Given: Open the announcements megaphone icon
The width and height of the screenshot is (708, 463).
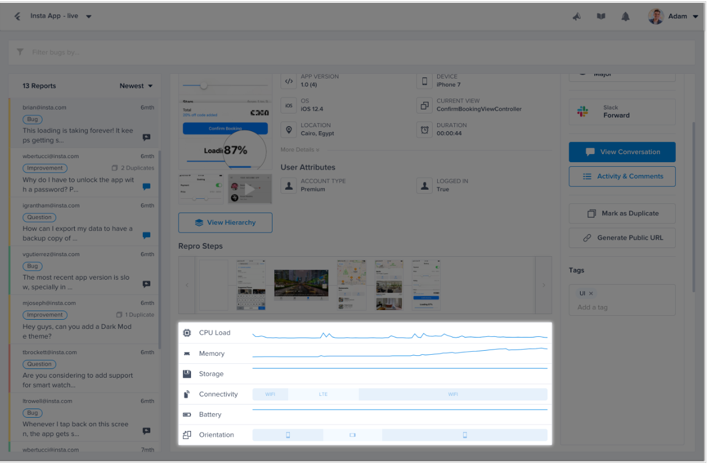Looking at the screenshot, I should tap(577, 17).
